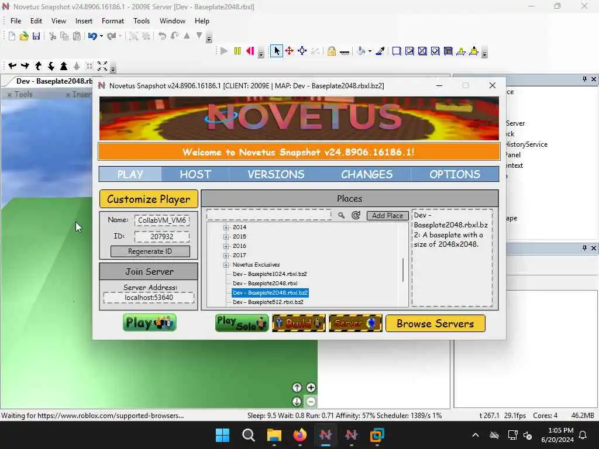Select the arrow Select tool
Screen dimensions: 599x449
coord(277,51)
